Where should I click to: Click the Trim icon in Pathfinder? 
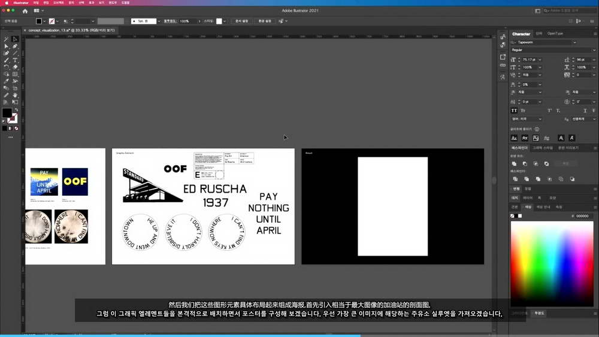tap(527, 179)
